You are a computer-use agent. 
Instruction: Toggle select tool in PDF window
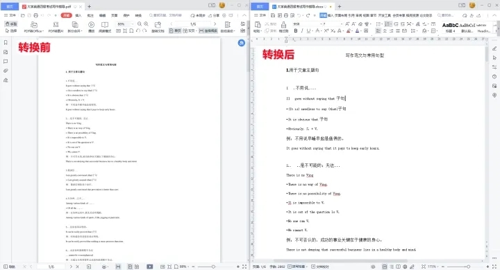[11, 31]
